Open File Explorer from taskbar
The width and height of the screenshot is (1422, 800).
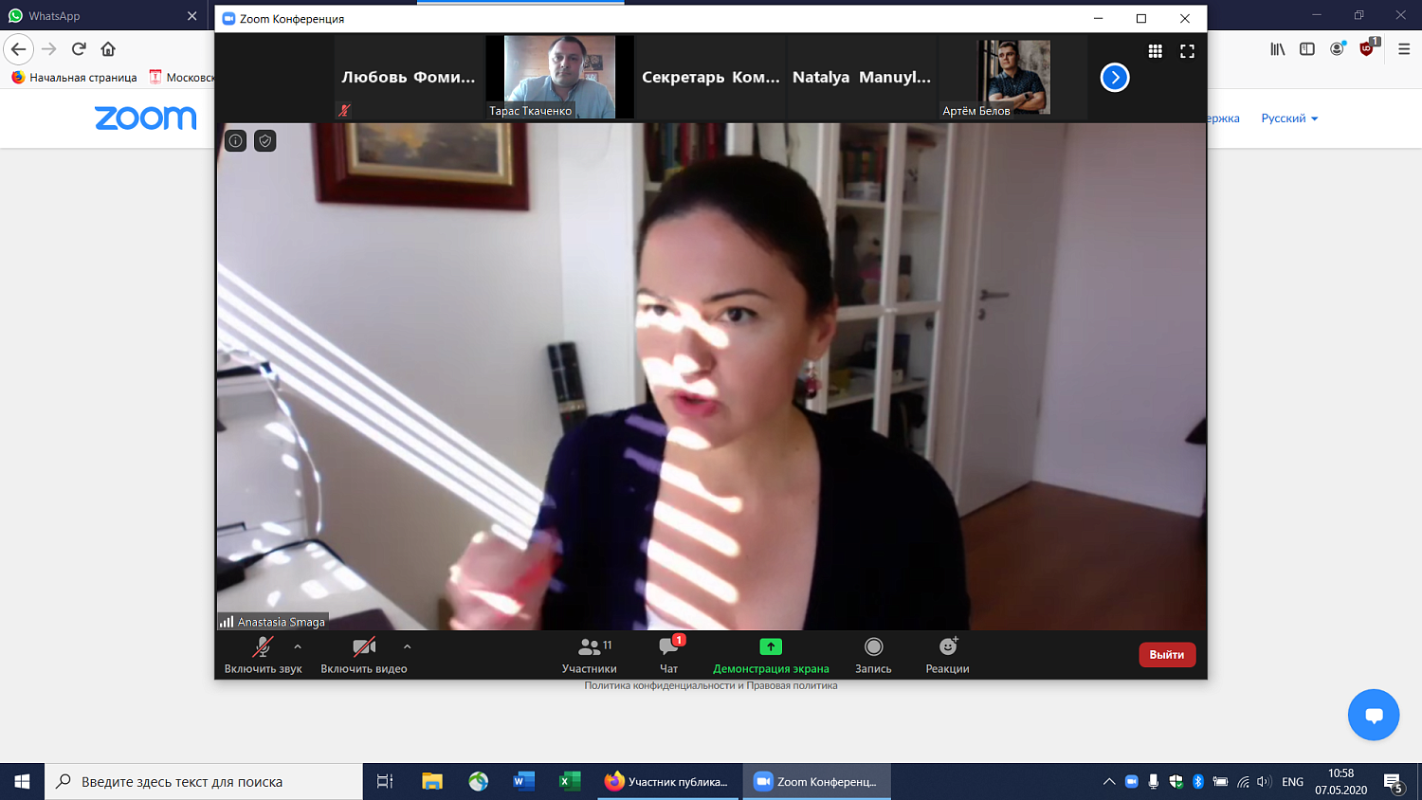point(432,782)
